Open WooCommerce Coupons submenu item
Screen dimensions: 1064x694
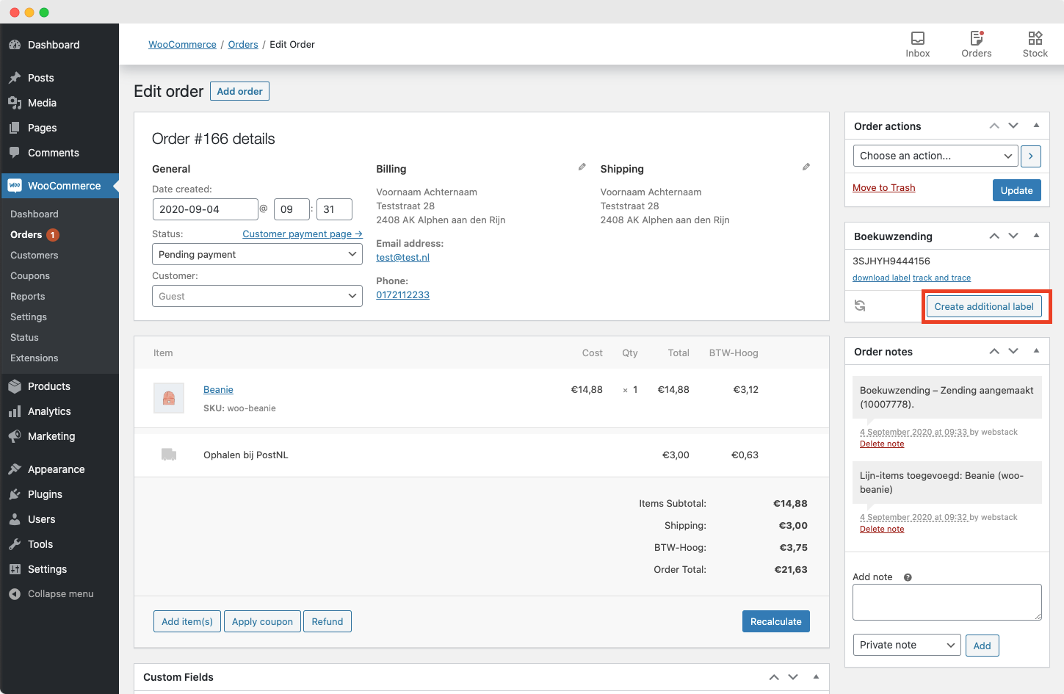point(30,276)
